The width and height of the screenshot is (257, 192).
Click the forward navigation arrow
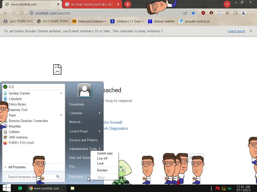point(14,13)
